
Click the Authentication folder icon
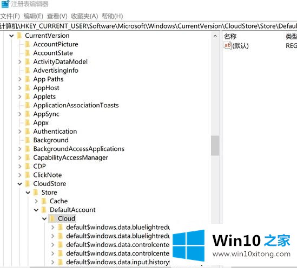coord(28,131)
